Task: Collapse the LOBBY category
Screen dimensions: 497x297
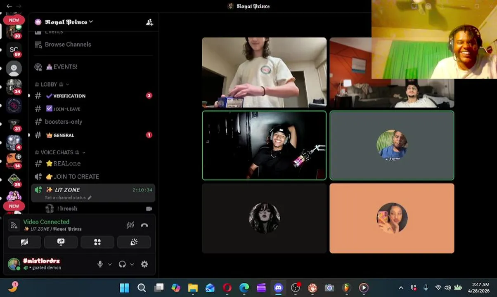Action: pyautogui.click(x=52, y=84)
